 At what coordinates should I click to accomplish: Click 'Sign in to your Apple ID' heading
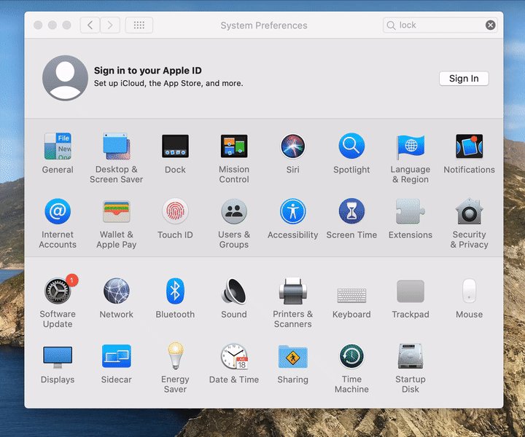[x=147, y=71]
